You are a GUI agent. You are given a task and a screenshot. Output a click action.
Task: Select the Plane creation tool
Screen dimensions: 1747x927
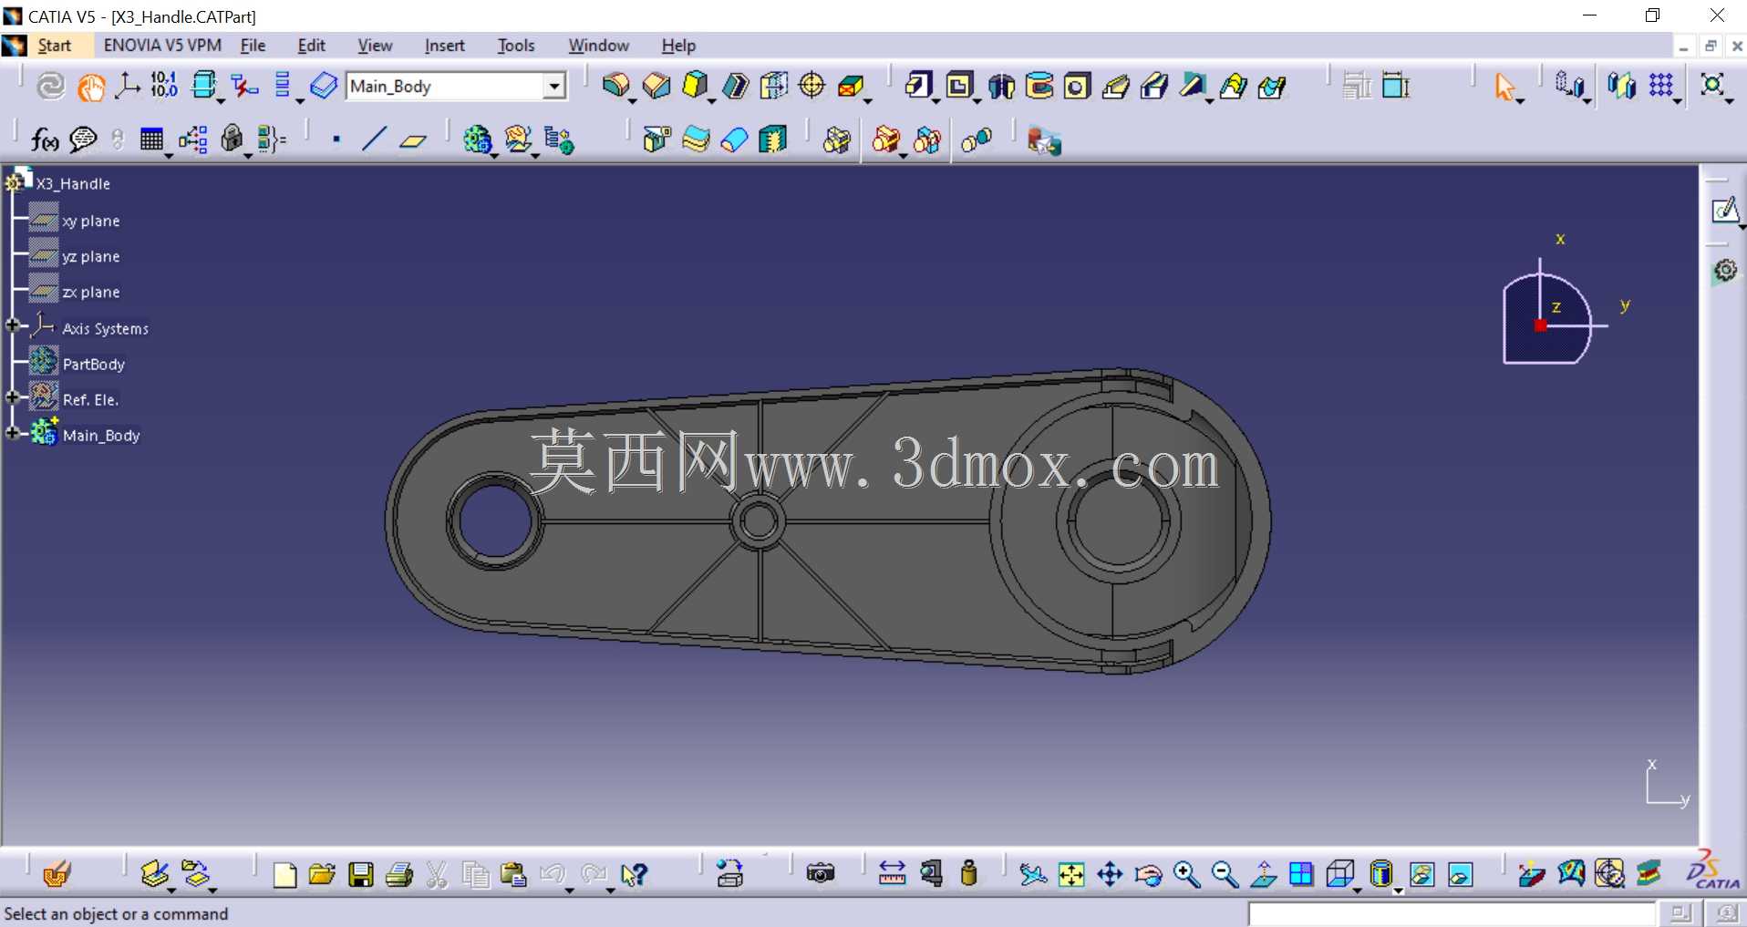click(413, 139)
